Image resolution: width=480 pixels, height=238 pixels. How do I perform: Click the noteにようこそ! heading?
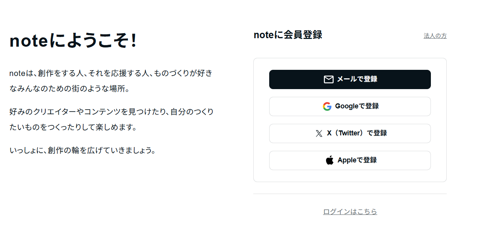[73, 41]
